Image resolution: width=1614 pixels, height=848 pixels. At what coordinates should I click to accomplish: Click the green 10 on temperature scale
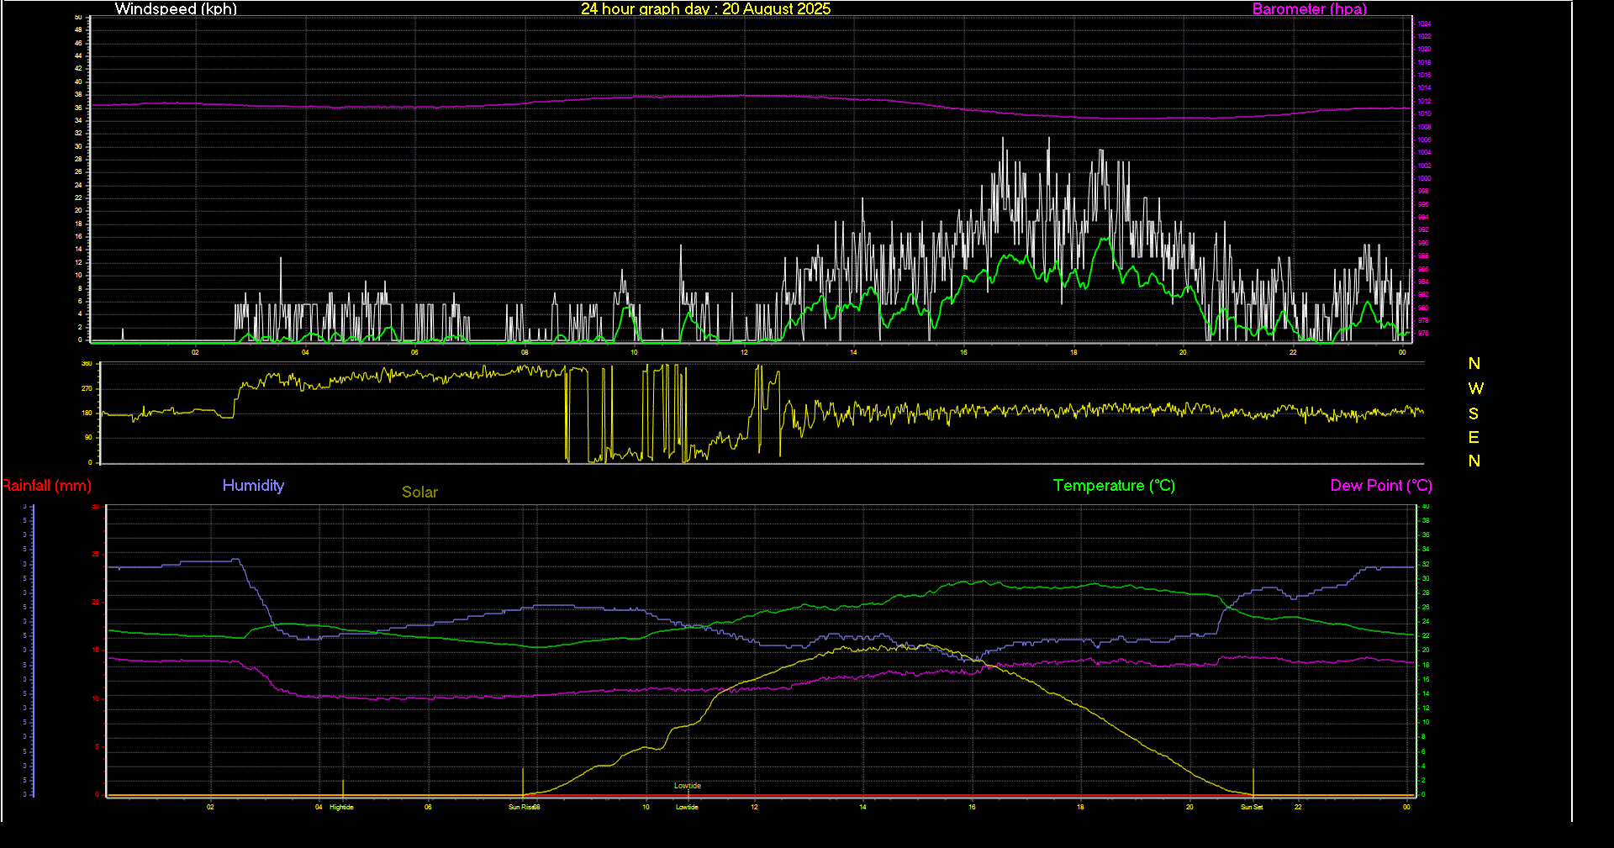(1425, 722)
